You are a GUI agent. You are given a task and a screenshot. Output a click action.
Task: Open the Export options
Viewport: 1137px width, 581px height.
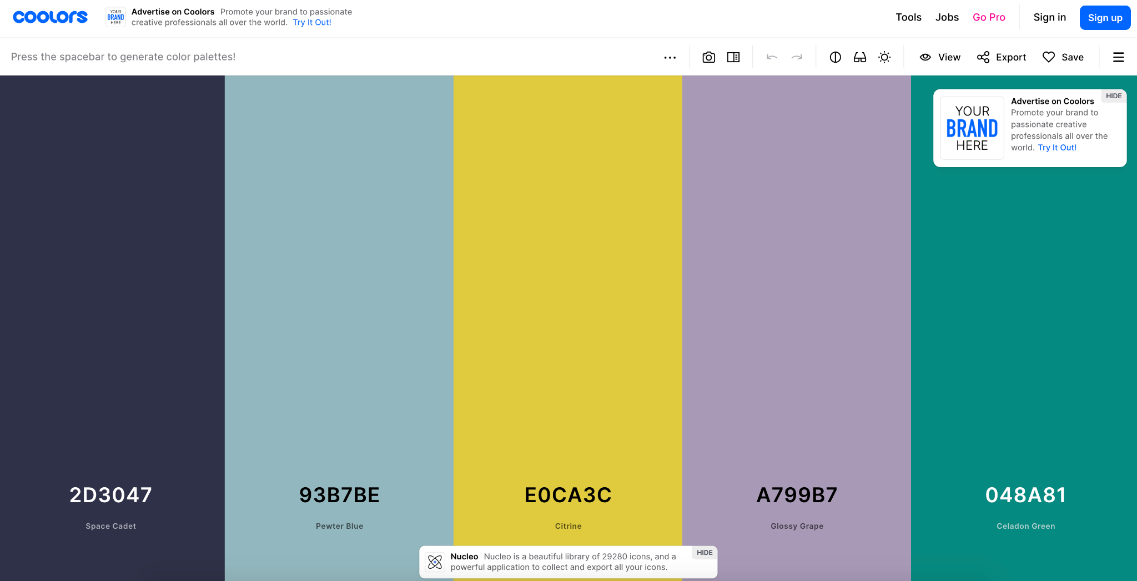click(x=1002, y=57)
